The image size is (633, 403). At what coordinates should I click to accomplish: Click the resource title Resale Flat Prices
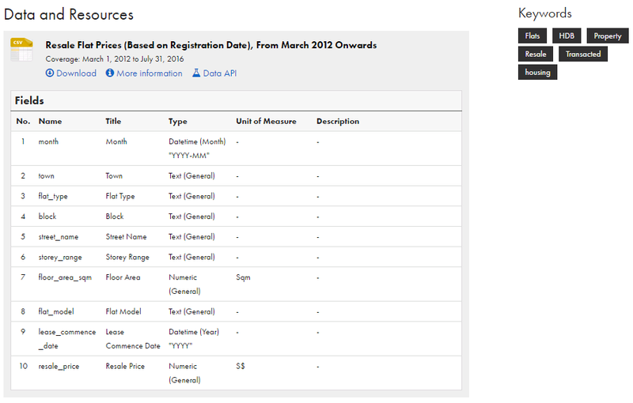[x=211, y=45]
